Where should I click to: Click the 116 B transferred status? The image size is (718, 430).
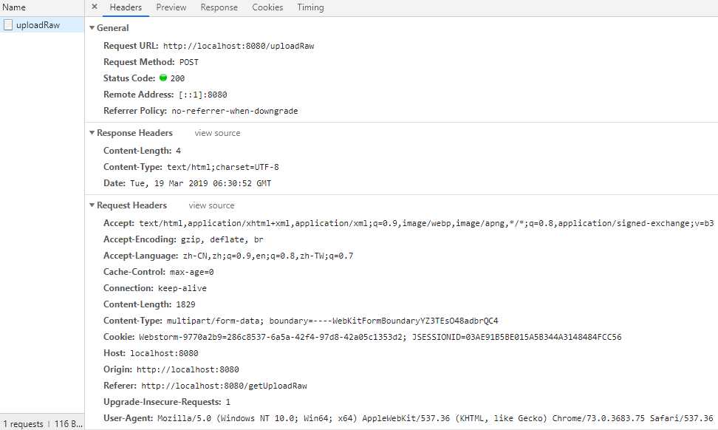68,424
